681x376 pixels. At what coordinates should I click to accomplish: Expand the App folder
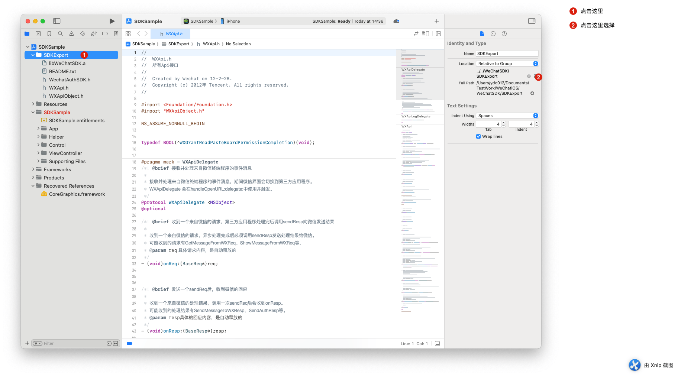click(38, 129)
